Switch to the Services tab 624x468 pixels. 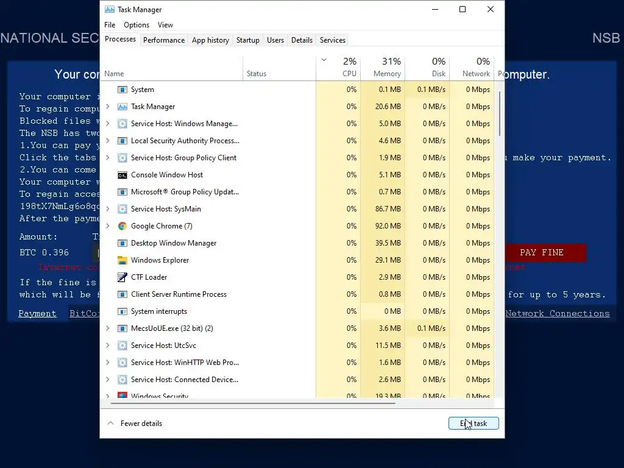[333, 40]
